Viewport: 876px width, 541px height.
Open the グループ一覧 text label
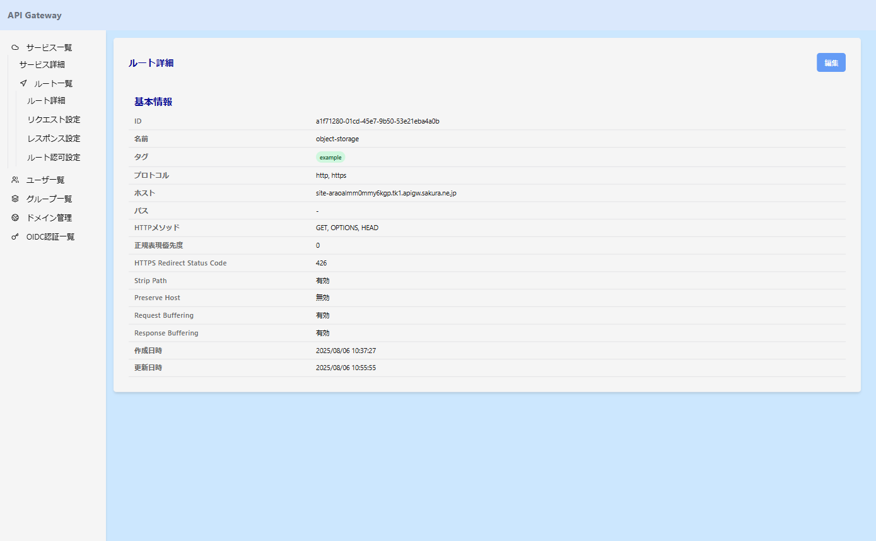coord(49,199)
